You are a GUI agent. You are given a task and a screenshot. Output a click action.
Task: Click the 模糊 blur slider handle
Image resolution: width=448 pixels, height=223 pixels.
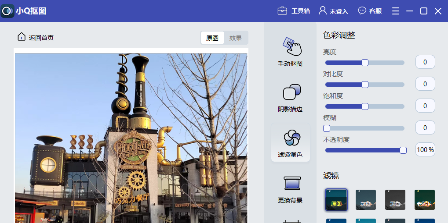(327, 128)
